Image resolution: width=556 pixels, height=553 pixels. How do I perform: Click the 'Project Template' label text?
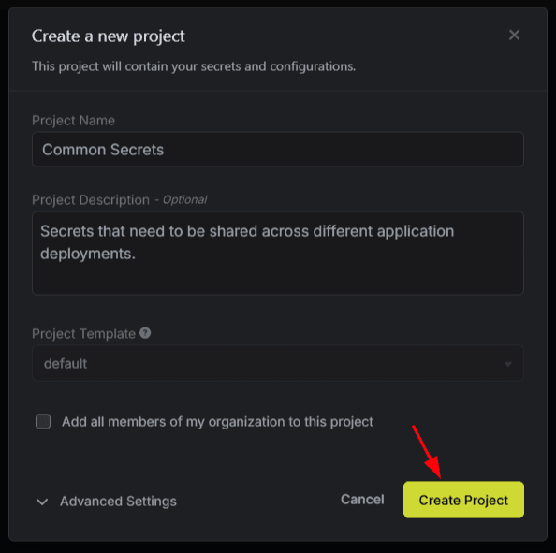point(83,333)
